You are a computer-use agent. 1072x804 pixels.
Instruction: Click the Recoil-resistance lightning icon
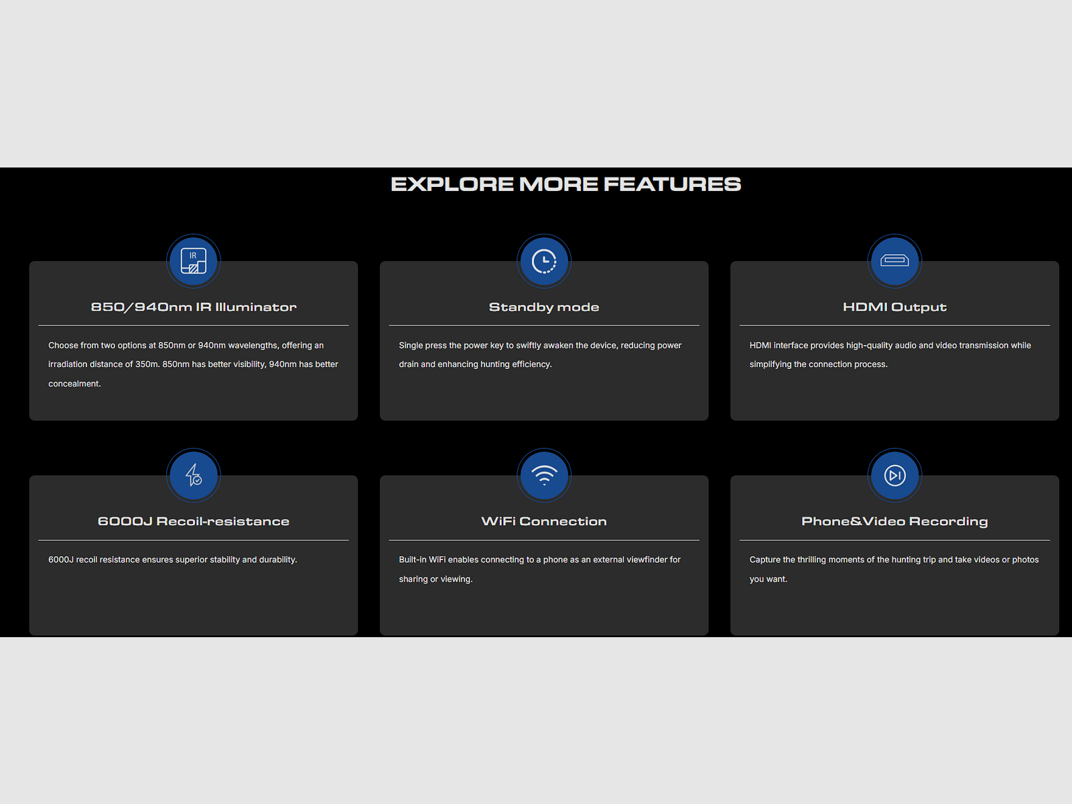pyautogui.click(x=194, y=476)
